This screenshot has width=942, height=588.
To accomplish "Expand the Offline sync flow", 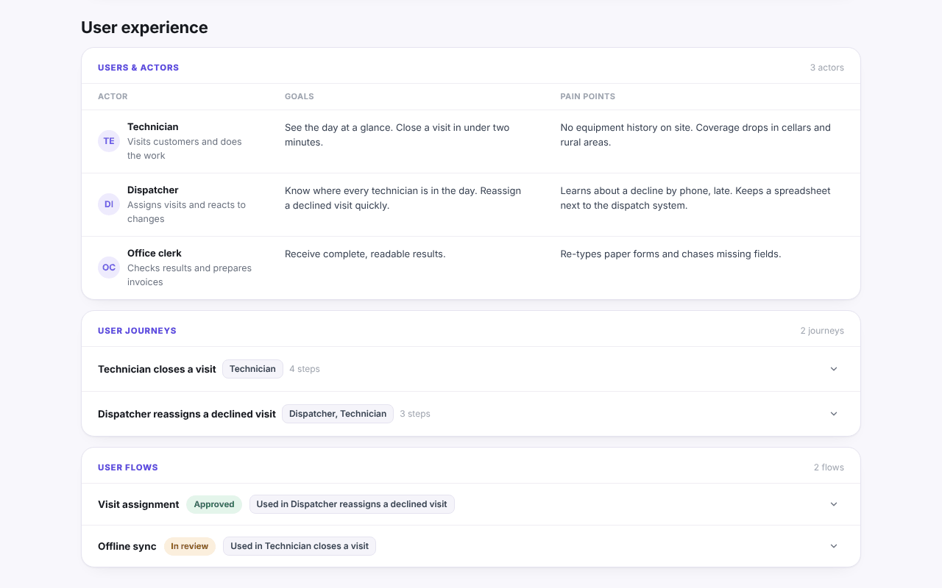I will pyautogui.click(x=834, y=546).
